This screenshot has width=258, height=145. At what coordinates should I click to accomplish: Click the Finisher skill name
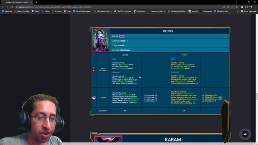pos(103,97)
